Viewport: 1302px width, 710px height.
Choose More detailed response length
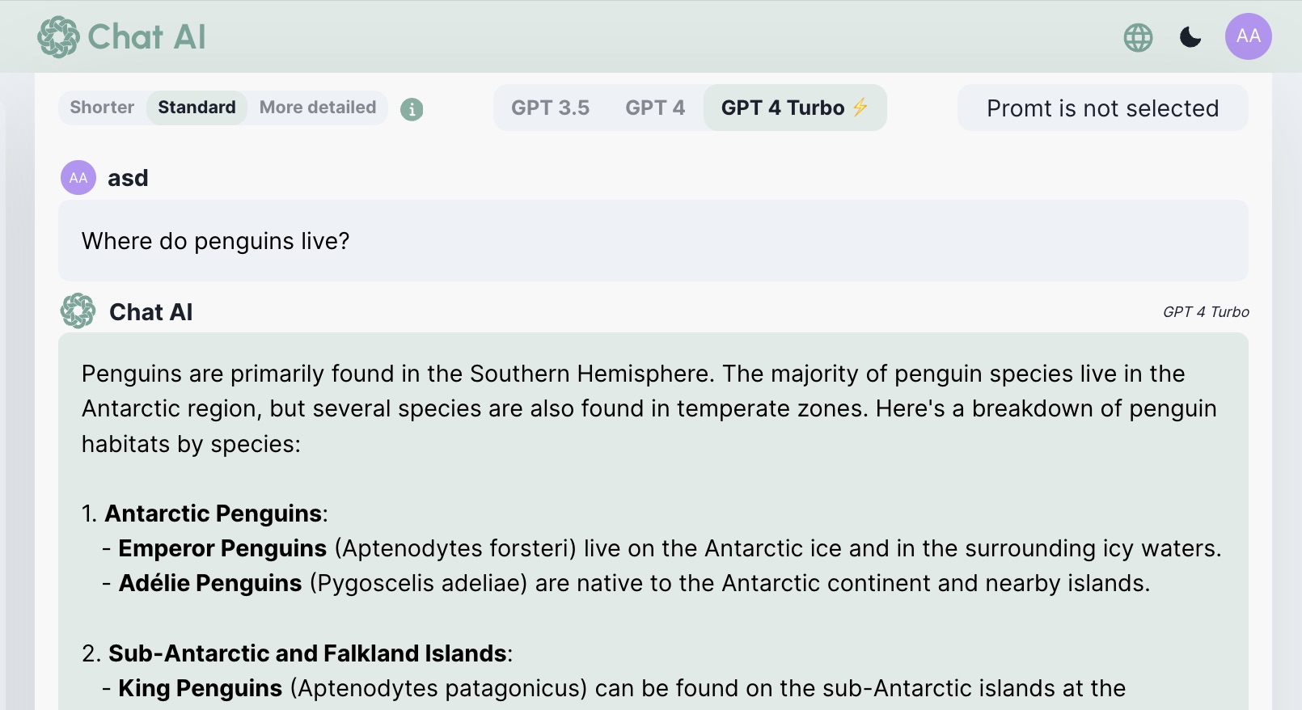(318, 108)
